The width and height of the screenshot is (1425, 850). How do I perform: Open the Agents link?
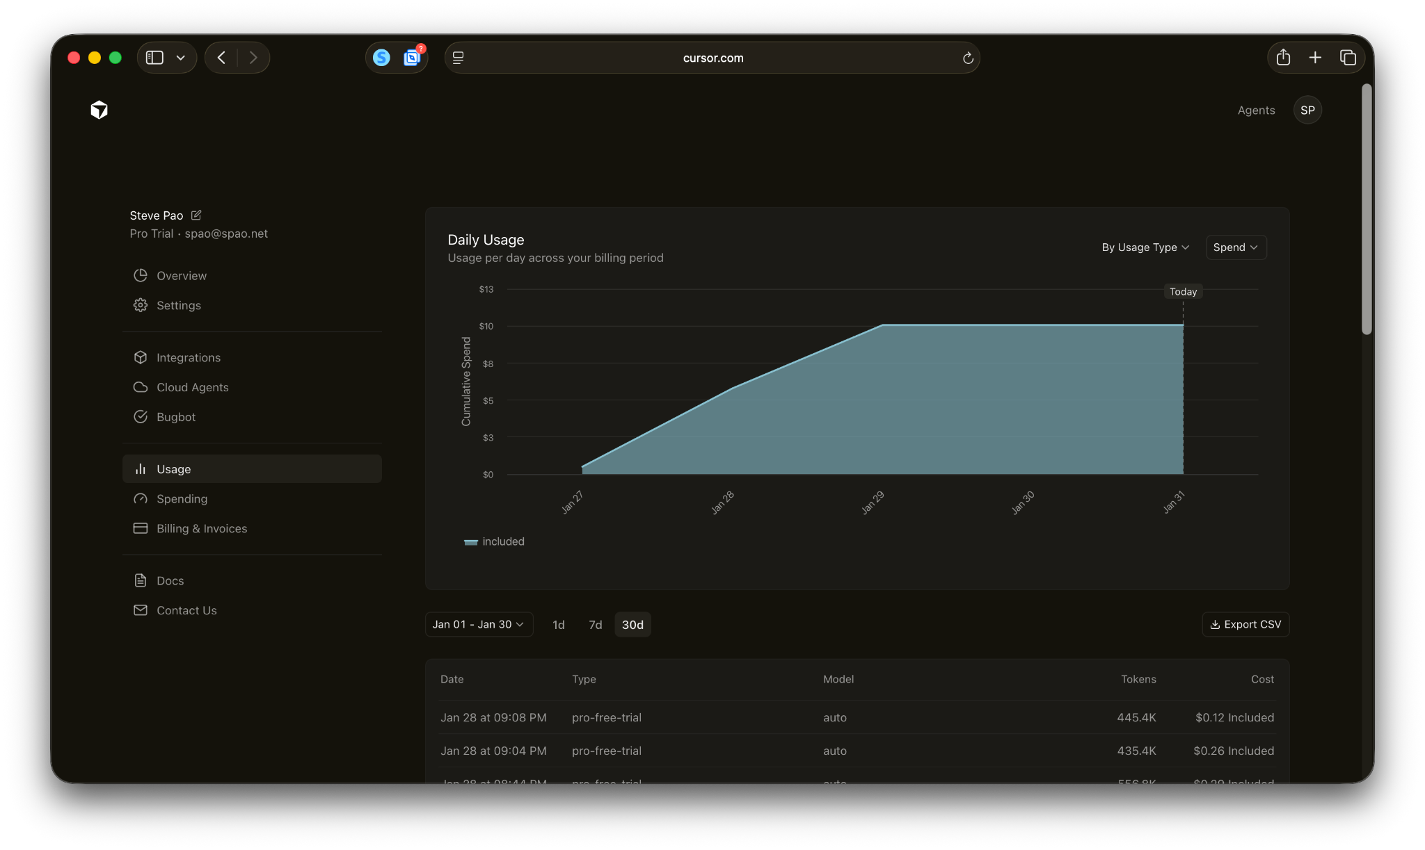1256,110
